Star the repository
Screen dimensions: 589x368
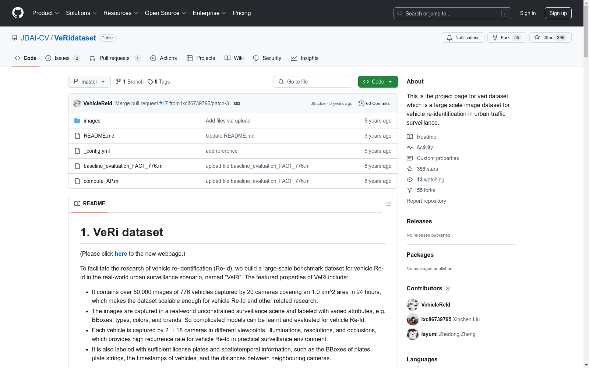(x=550, y=38)
